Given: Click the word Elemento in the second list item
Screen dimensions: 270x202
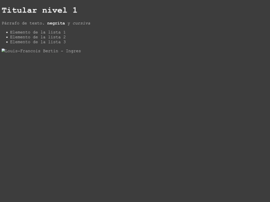Looking at the screenshot, I should pyautogui.click(x=20, y=37).
